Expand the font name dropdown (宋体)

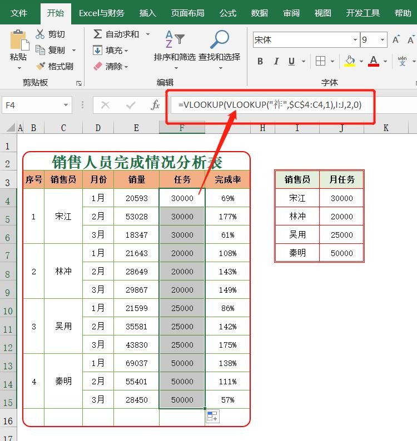pos(355,40)
